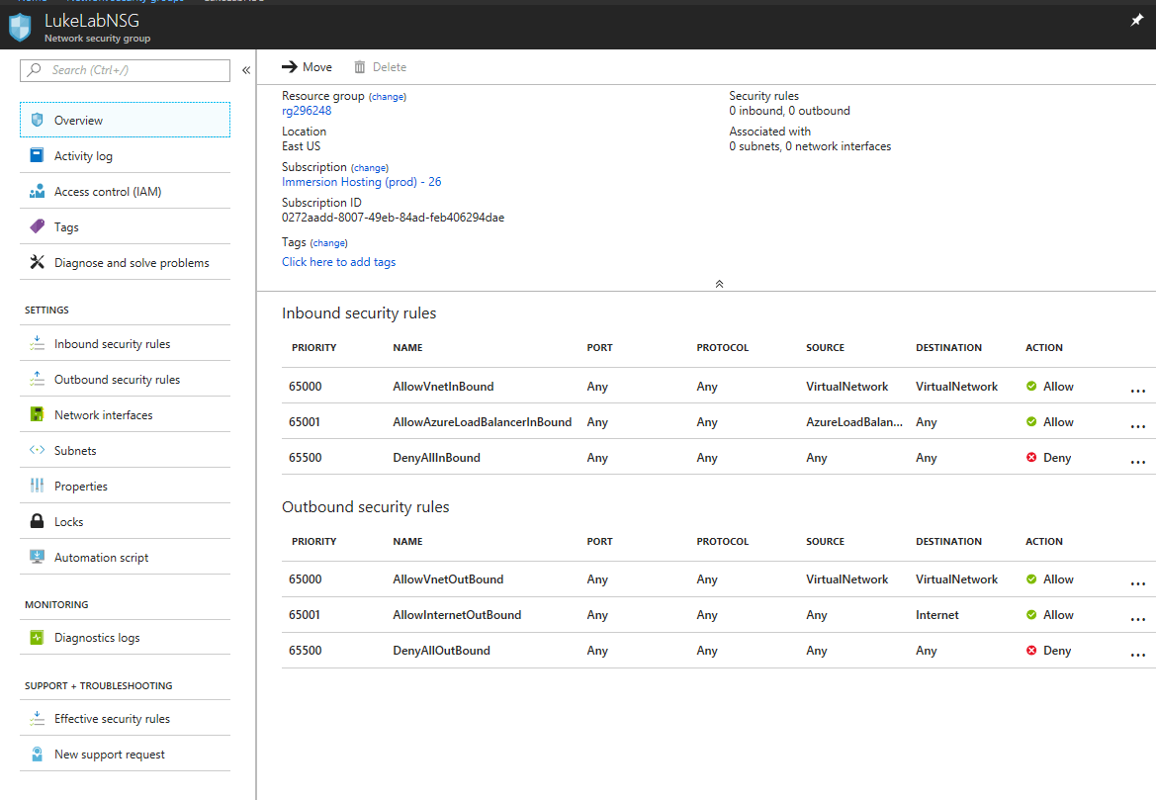
Task: Click the Effective security rules icon
Action: [x=37, y=717]
